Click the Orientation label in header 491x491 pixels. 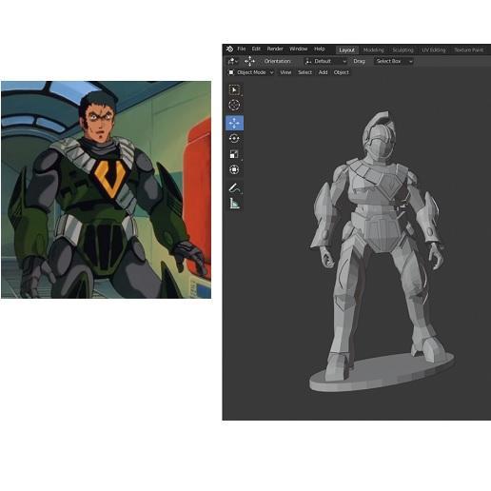277,61
